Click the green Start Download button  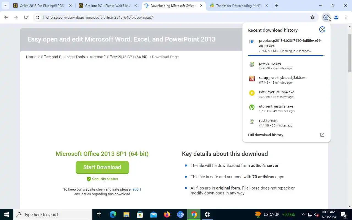pos(102,167)
